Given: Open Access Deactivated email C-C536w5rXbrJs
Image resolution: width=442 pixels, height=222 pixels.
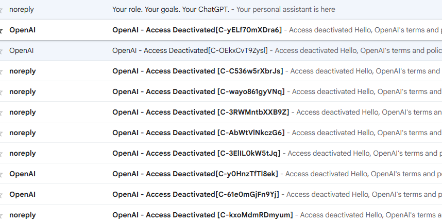Looking at the screenshot, I should click(221, 71).
